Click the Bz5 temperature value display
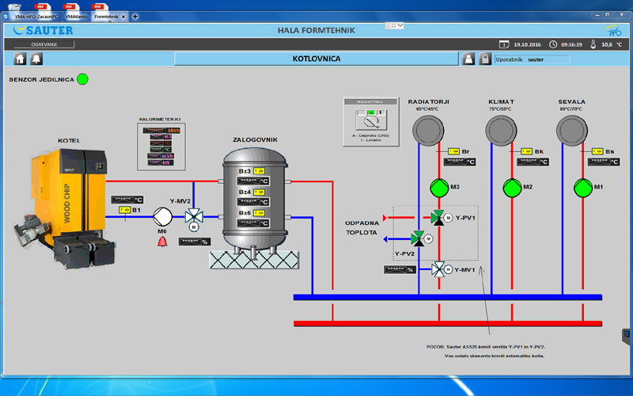The height and width of the screenshot is (396, 633). (253, 223)
